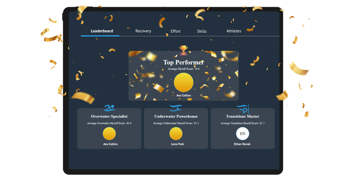Click the Transitions Master turn icon
This screenshot has height=178, width=357.
coord(242,109)
